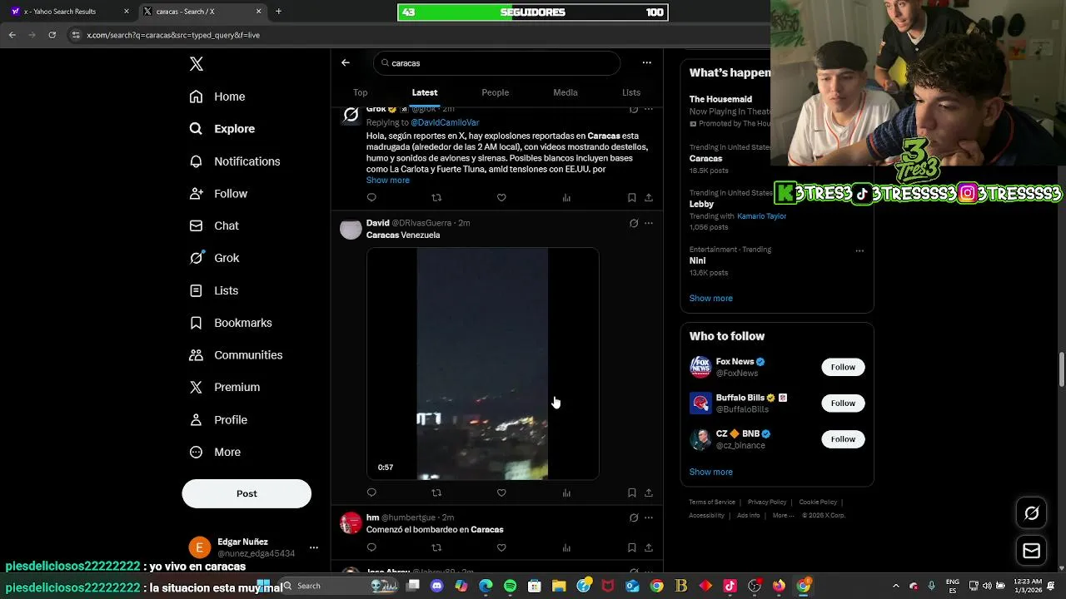Open more options for Nini trend
1066x599 pixels.
click(x=859, y=250)
